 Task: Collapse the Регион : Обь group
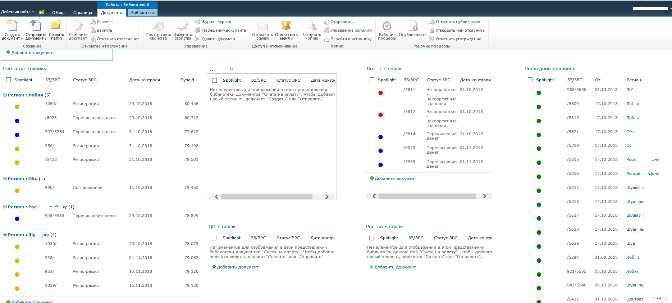pyautogui.click(x=5, y=179)
